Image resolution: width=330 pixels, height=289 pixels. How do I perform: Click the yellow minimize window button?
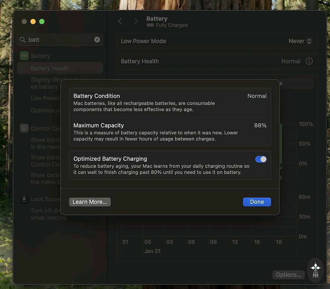click(x=33, y=21)
